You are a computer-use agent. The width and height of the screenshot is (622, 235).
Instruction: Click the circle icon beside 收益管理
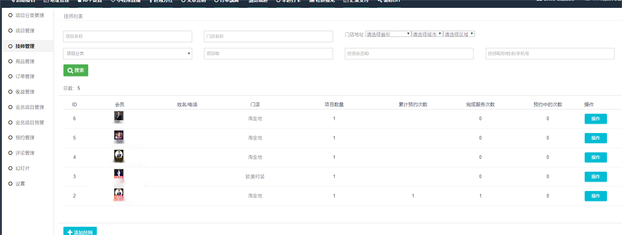pyautogui.click(x=10, y=92)
